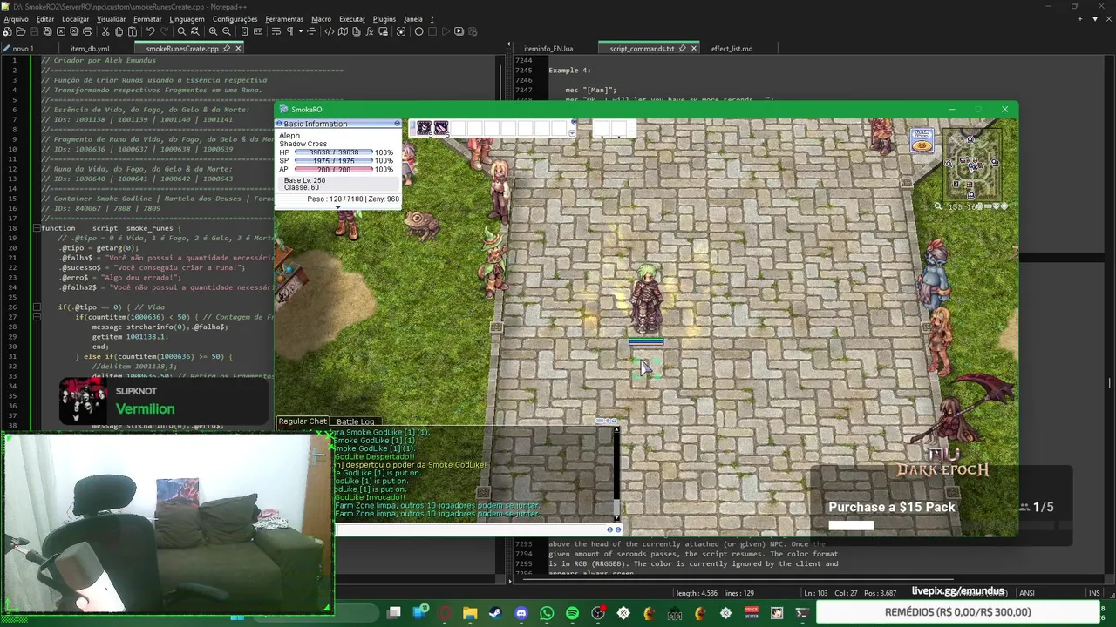Click the Document Map icon

click(343, 31)
